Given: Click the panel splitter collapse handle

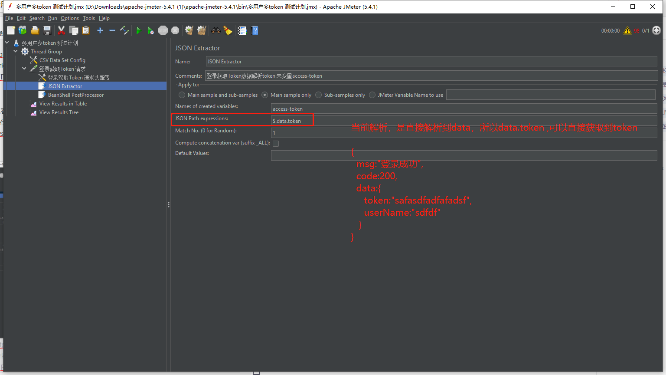Looking at the screenshot, I should pyautogui.click(x=169, y=204).
